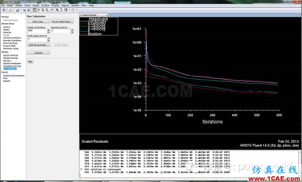Click the Read file toolbar icon
This screenshot has width=302, height=182.
click(x=4, y=10)
